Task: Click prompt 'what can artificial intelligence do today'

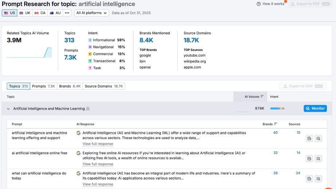Action: (x=39, y=176)
